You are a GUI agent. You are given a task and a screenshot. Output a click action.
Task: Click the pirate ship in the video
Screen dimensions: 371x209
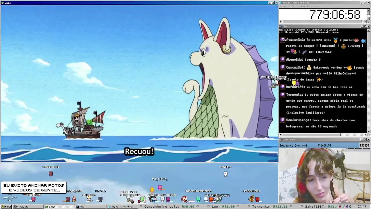coord(82,120)
